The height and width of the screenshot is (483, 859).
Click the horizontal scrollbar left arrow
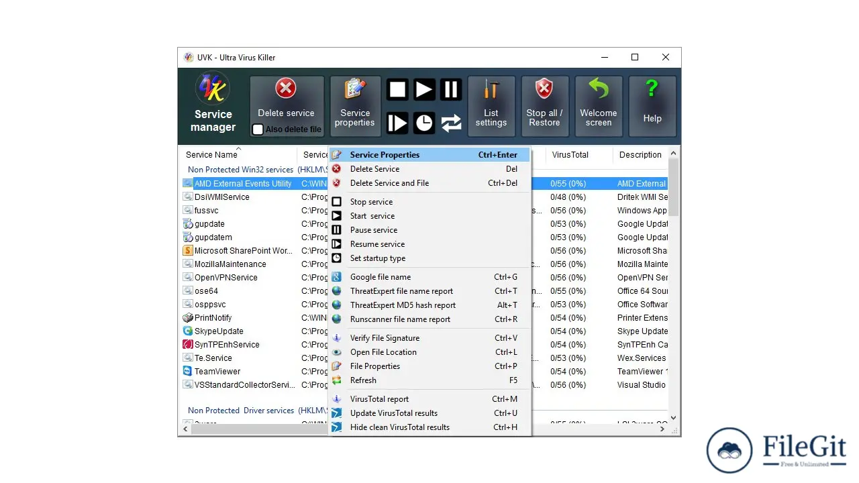point(185,429)
